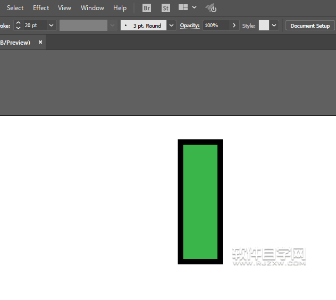Open the Help menu

[x=120, y=8]
